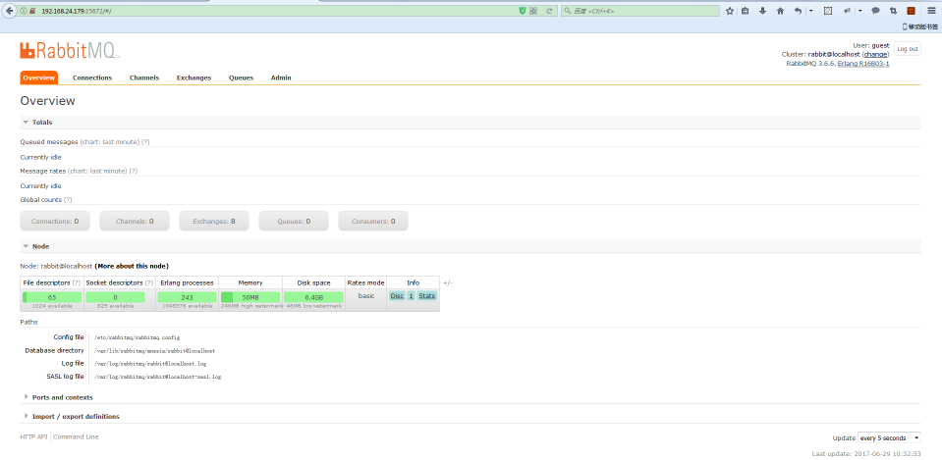Click the toolbar icon left of speech bubble dropdown
The width and height of the screenshot is (942, 460).
(x=847, y=11)
